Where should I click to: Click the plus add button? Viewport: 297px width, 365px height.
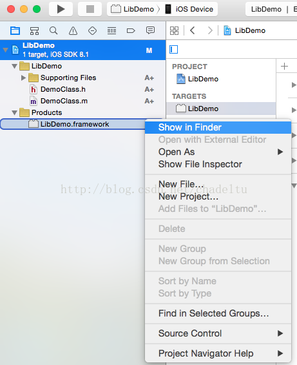pos(284,66)
